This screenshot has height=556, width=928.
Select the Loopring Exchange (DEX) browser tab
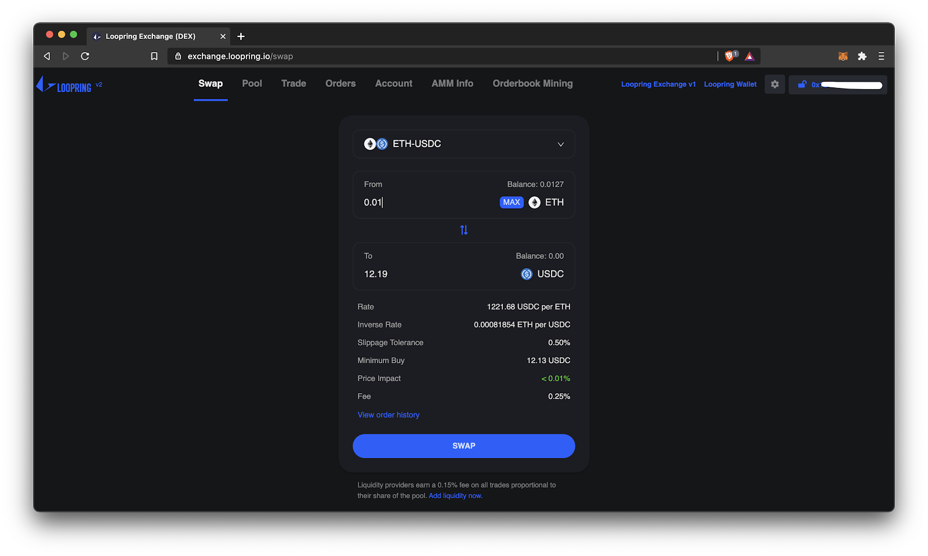click(x=158, y=36)
